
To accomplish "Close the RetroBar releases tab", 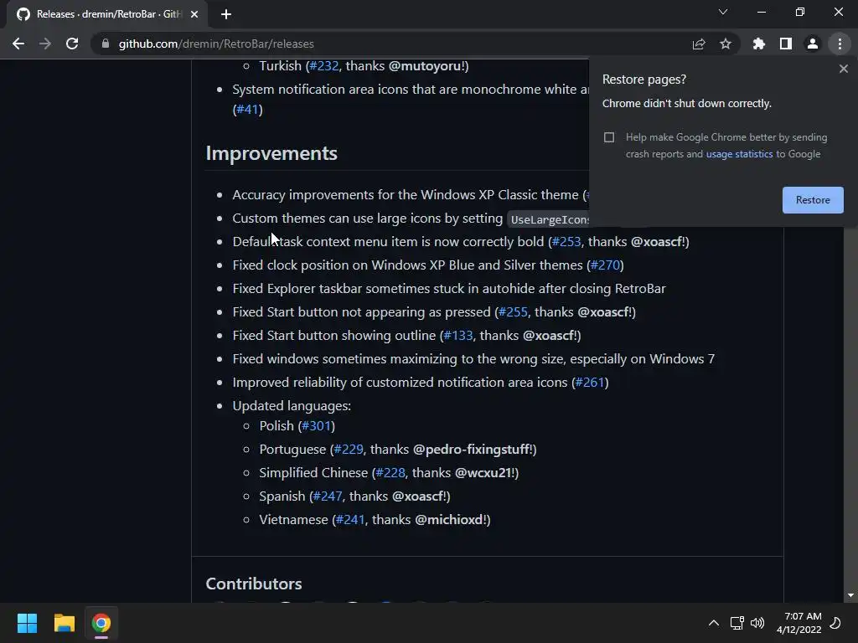I will tap(194, 14).
